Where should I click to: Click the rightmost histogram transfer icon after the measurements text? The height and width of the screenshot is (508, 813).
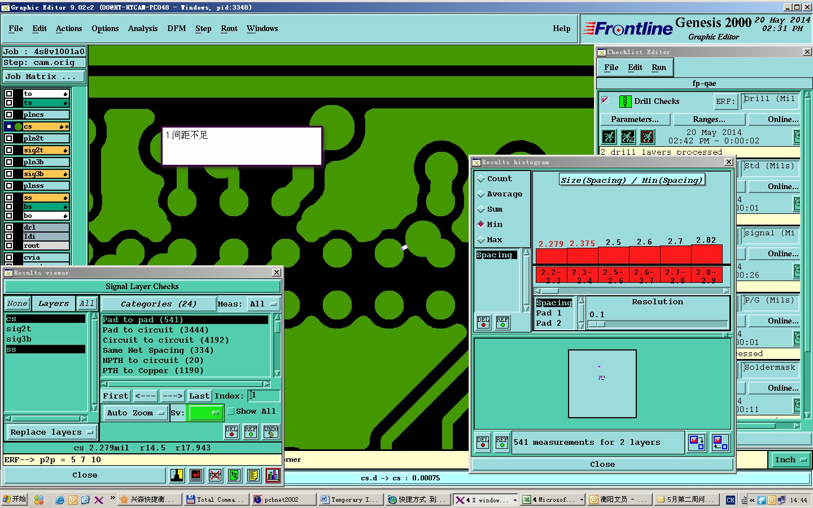click(720, 443)
